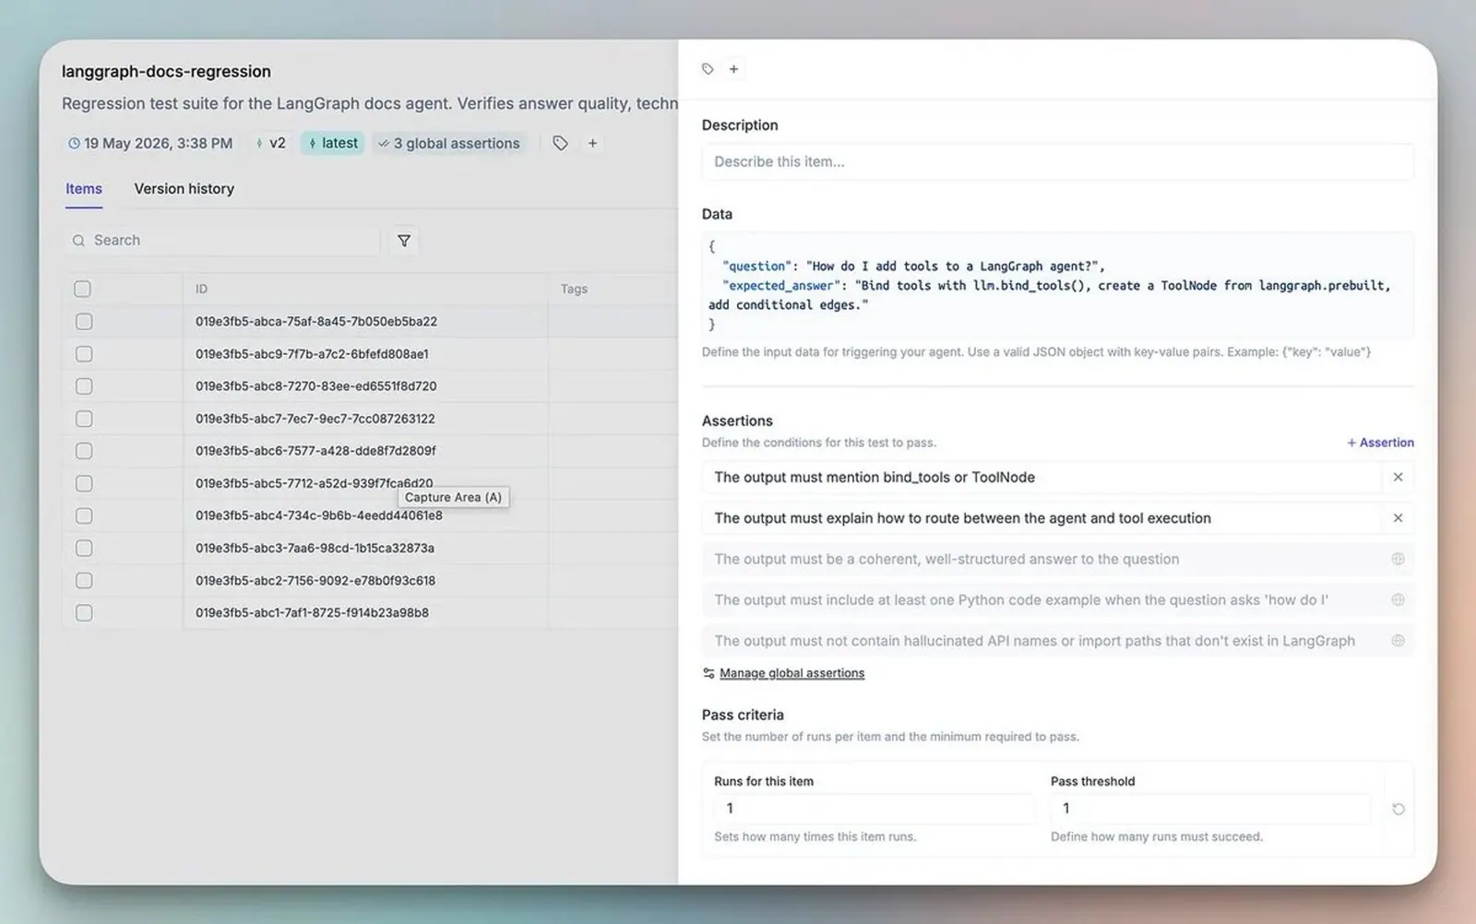This screenshot has height=924, width=1476.
Task: Click the v2 version chip
Action: [x=271, y=144]
